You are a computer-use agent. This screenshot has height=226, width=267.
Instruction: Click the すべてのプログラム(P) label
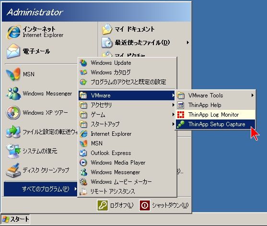tap(46, 189)
